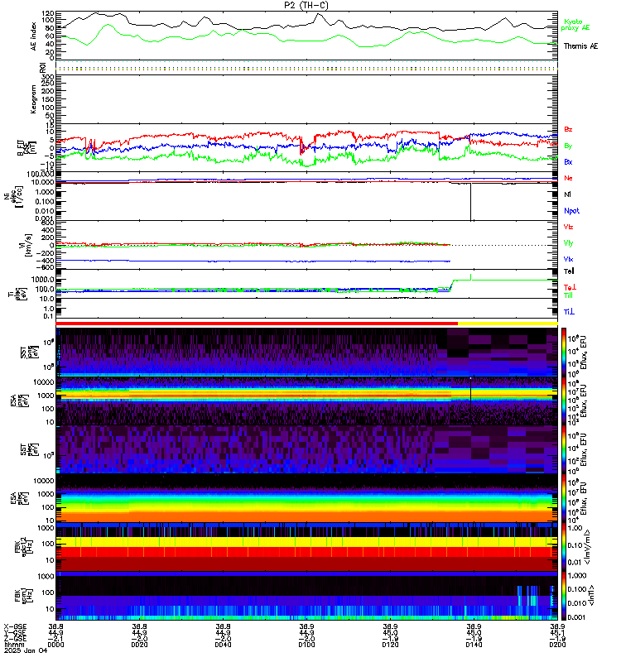Click the 0100 time tick label
Screen dimensions: 621x662
[306, 645]
